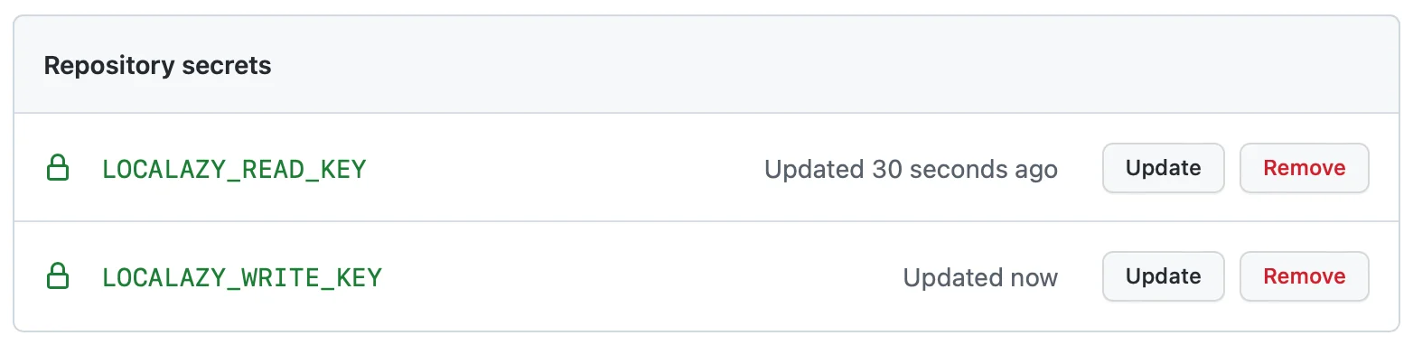Viewport: 1413px width, 345px height.
Task: Select the LOCALAZY_WRITE_KEY secret name
Action: click(242, 277)
